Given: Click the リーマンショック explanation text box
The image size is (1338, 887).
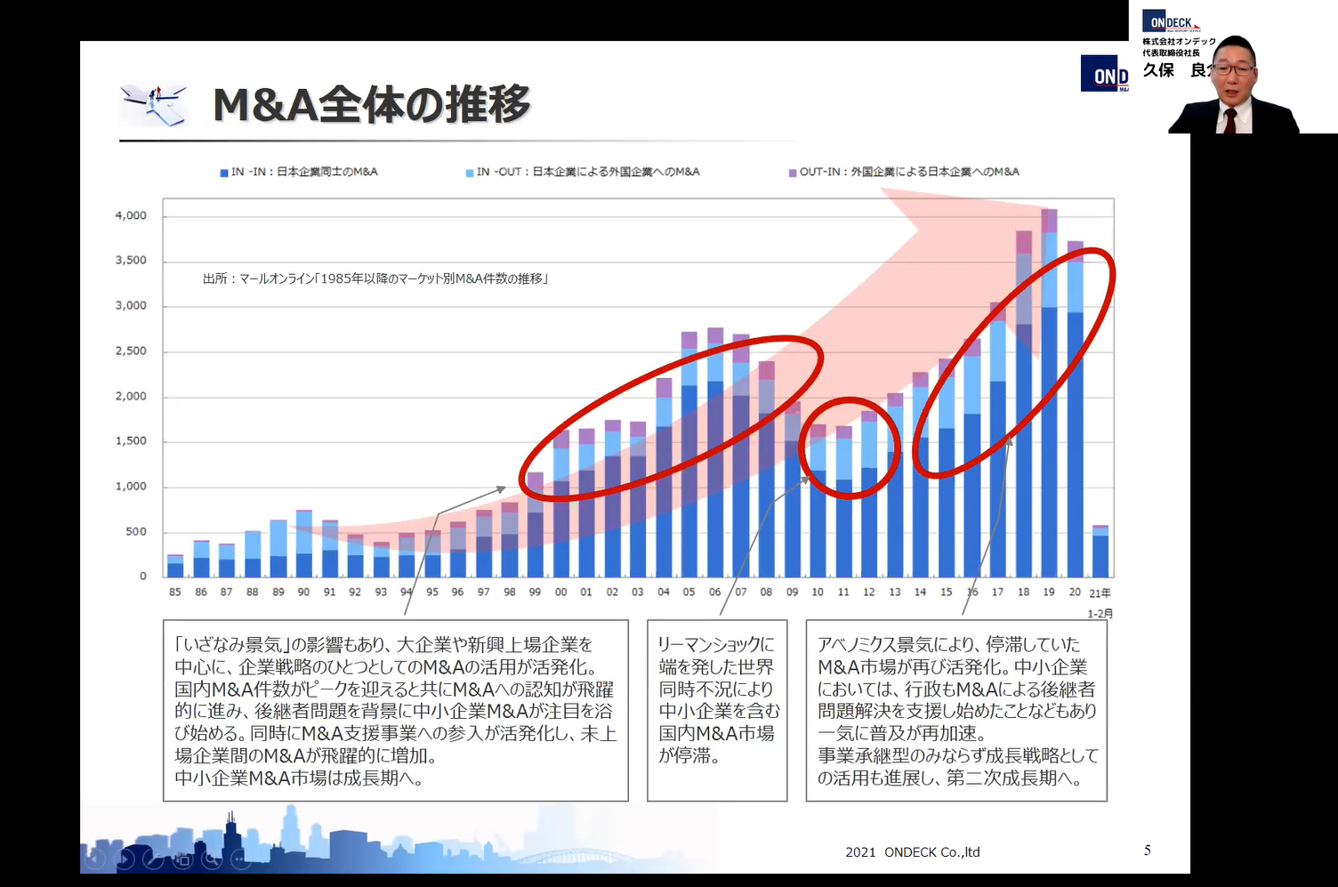Looking at the screenshot, I should (x=717, y=711).
